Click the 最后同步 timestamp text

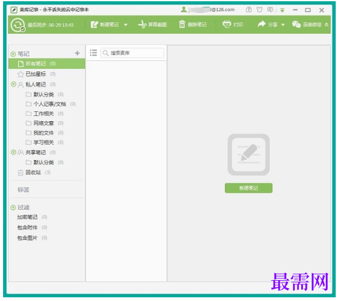coord(51,25)
